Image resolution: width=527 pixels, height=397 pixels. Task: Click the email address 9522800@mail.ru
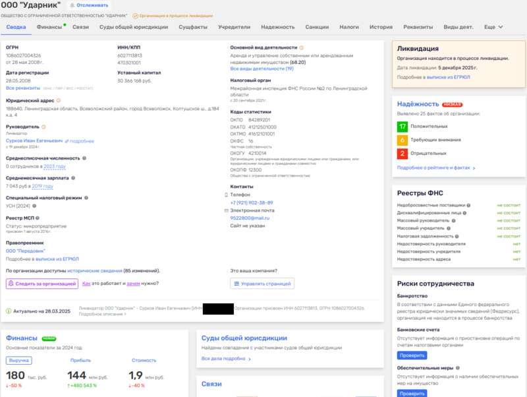pyautogui.click(x=250, y=218)
